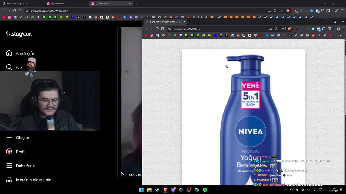
Task: Open File Explorer from taskbar
Action: click(149, 190)
